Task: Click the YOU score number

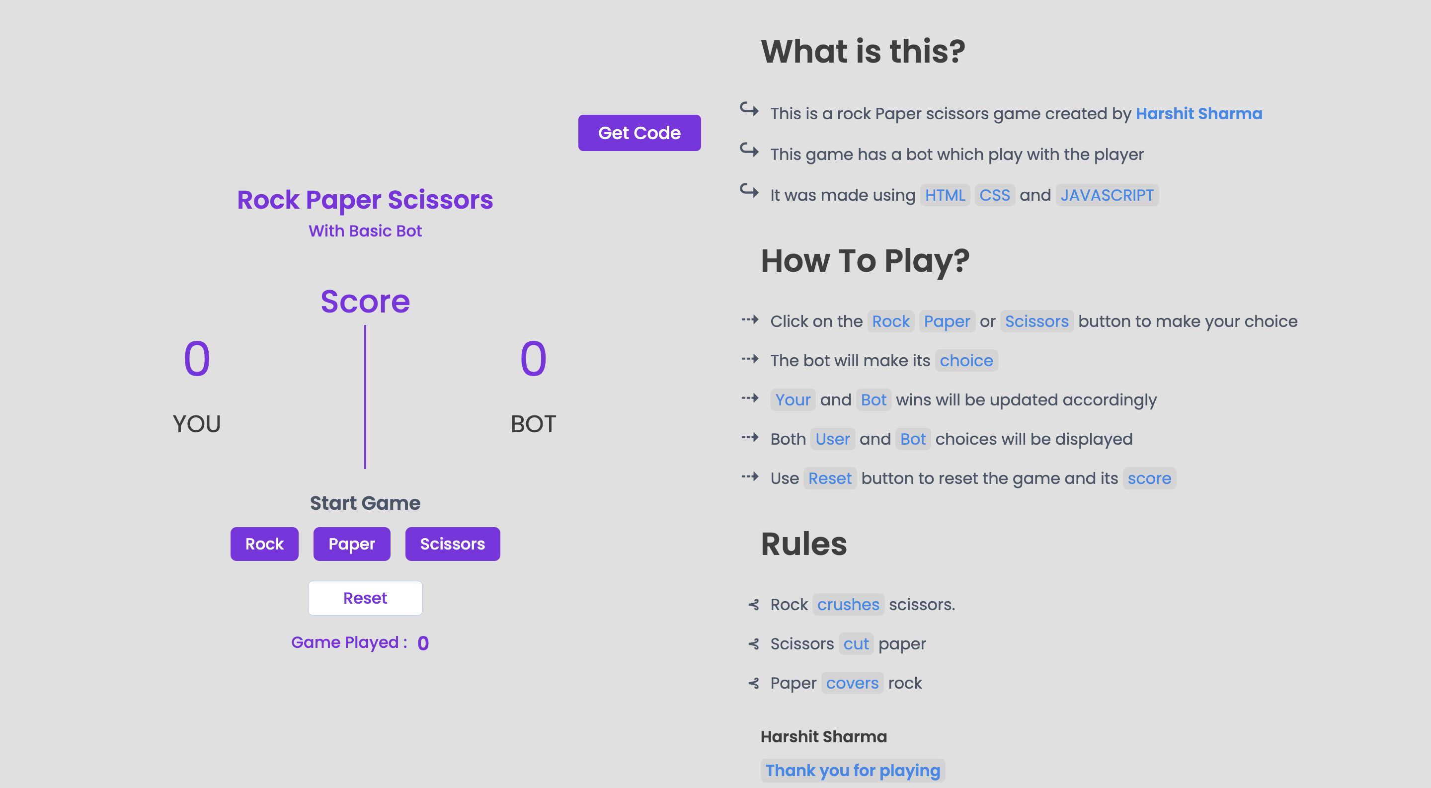Action: coord(197,359)
